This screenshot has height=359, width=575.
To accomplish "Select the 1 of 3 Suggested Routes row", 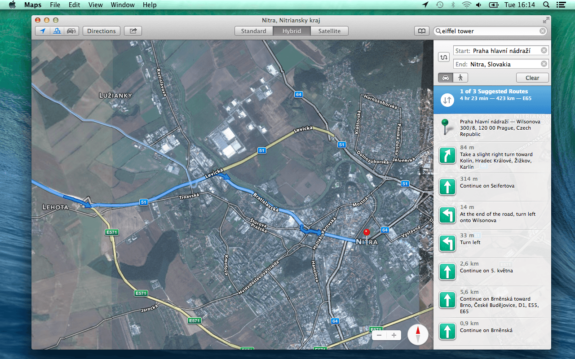I will point(492,100).
